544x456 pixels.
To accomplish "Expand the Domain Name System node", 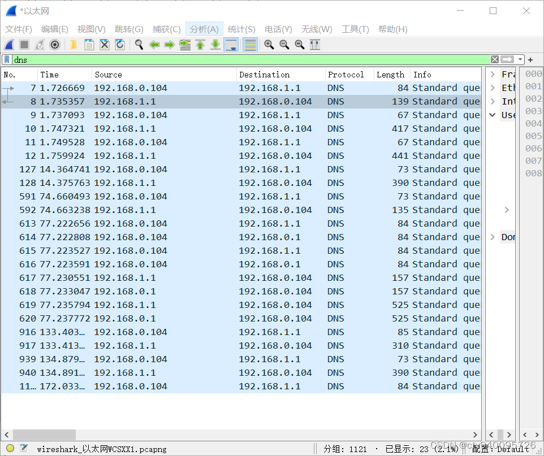I will pos(493,237).
